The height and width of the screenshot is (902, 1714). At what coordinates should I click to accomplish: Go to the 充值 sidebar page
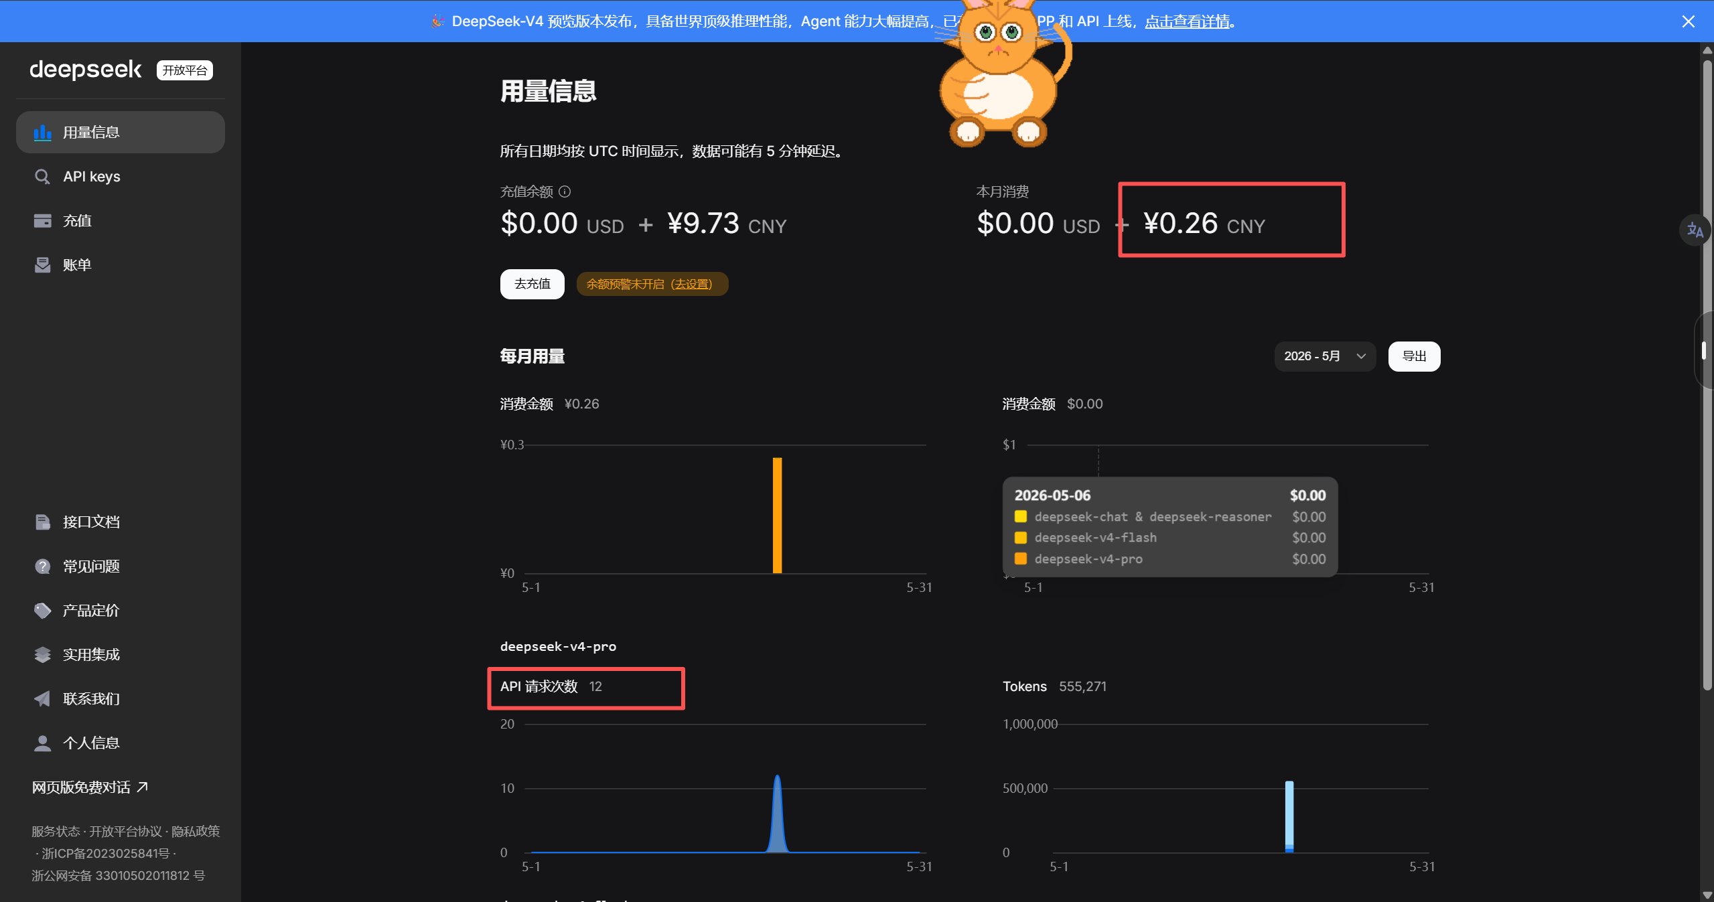121,221
